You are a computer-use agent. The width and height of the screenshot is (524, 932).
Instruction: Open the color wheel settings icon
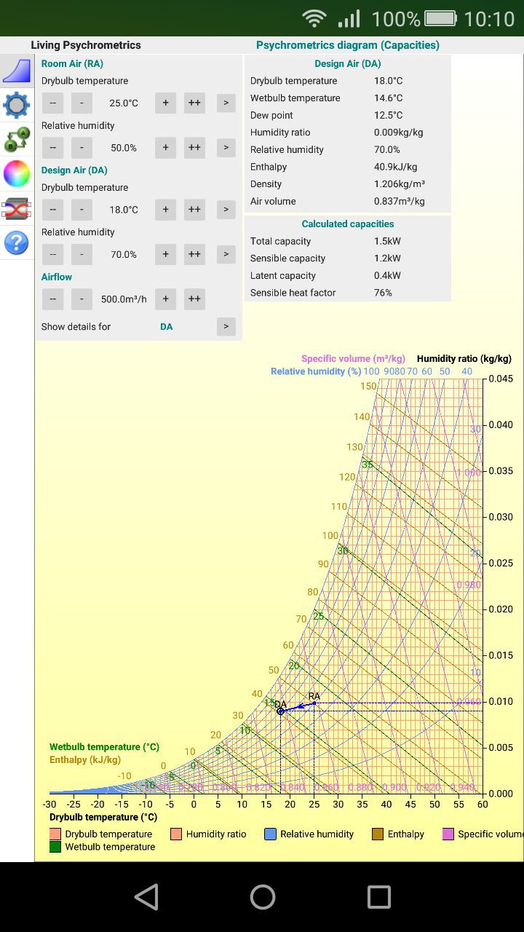click(17, 173)
